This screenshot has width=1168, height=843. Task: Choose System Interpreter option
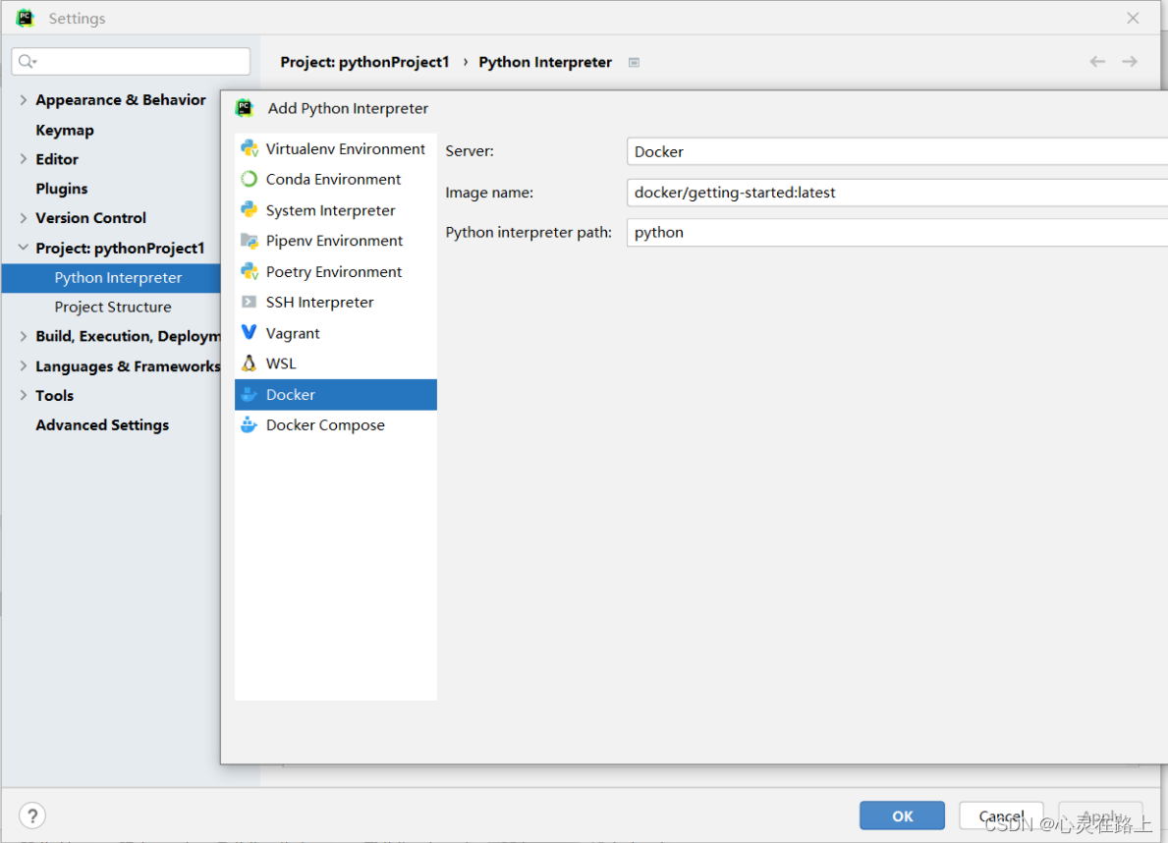[336, 210]
